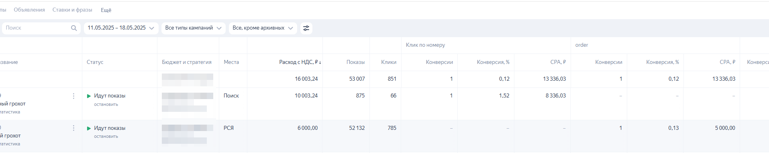Sort by Расход с НДС column header
Viewport: 769px width, 153px height.
click(x=300, y=62)
